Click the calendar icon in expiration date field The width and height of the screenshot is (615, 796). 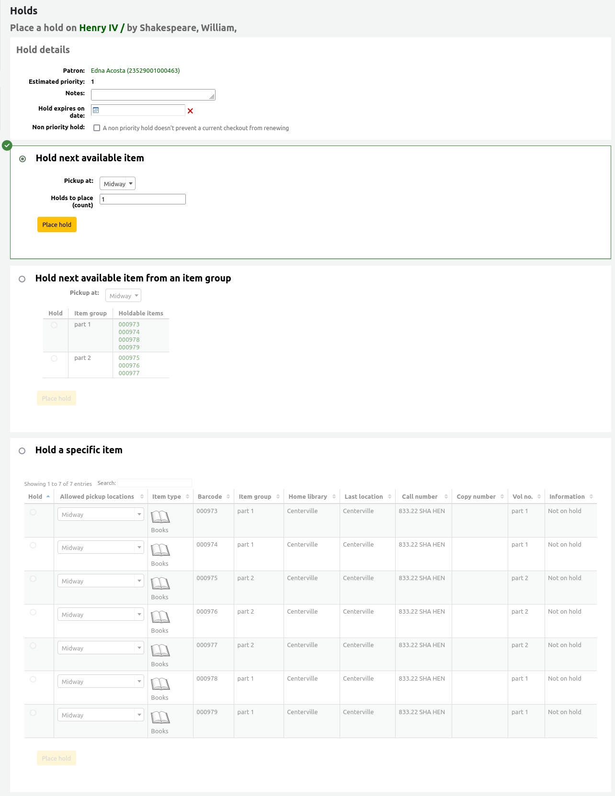[96, 110]
